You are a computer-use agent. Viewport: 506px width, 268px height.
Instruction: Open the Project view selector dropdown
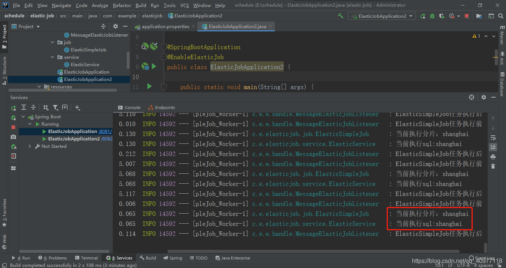[26, 26]
